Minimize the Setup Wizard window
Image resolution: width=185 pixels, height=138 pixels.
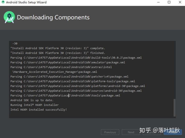click(158, 2)
